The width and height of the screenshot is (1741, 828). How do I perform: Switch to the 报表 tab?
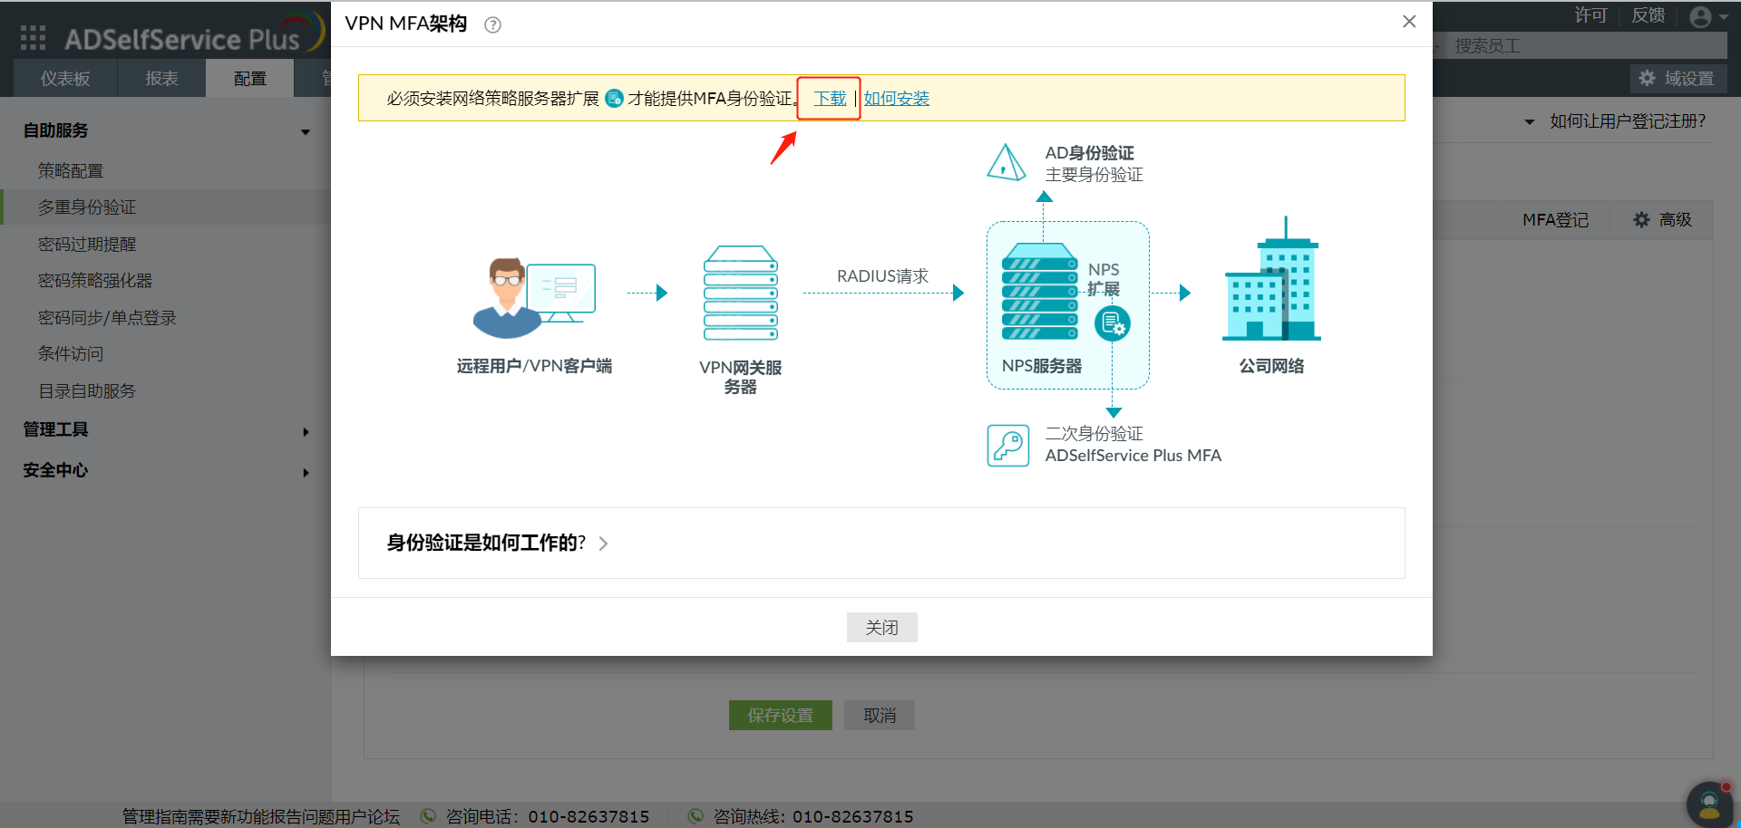pos(162,79)
